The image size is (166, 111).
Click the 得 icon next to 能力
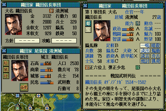(138, 23)
